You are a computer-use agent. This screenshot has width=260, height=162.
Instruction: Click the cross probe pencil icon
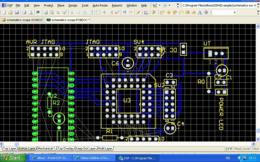pos(138,12)
